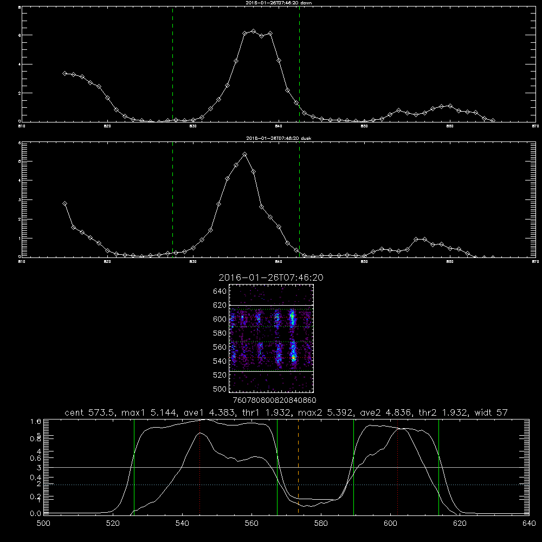Click the 620 label on bottom plot x-axis
Image resolution: width=542 pixels, height=542 pixels.
click(x=460, y=524)
